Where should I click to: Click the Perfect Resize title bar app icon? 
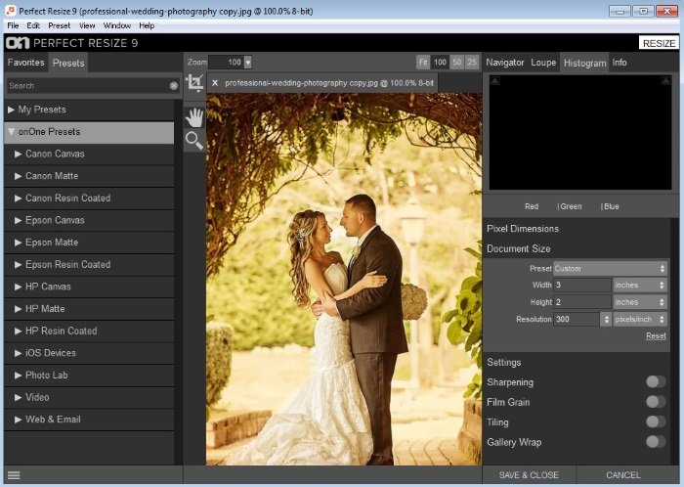point(11,11)
